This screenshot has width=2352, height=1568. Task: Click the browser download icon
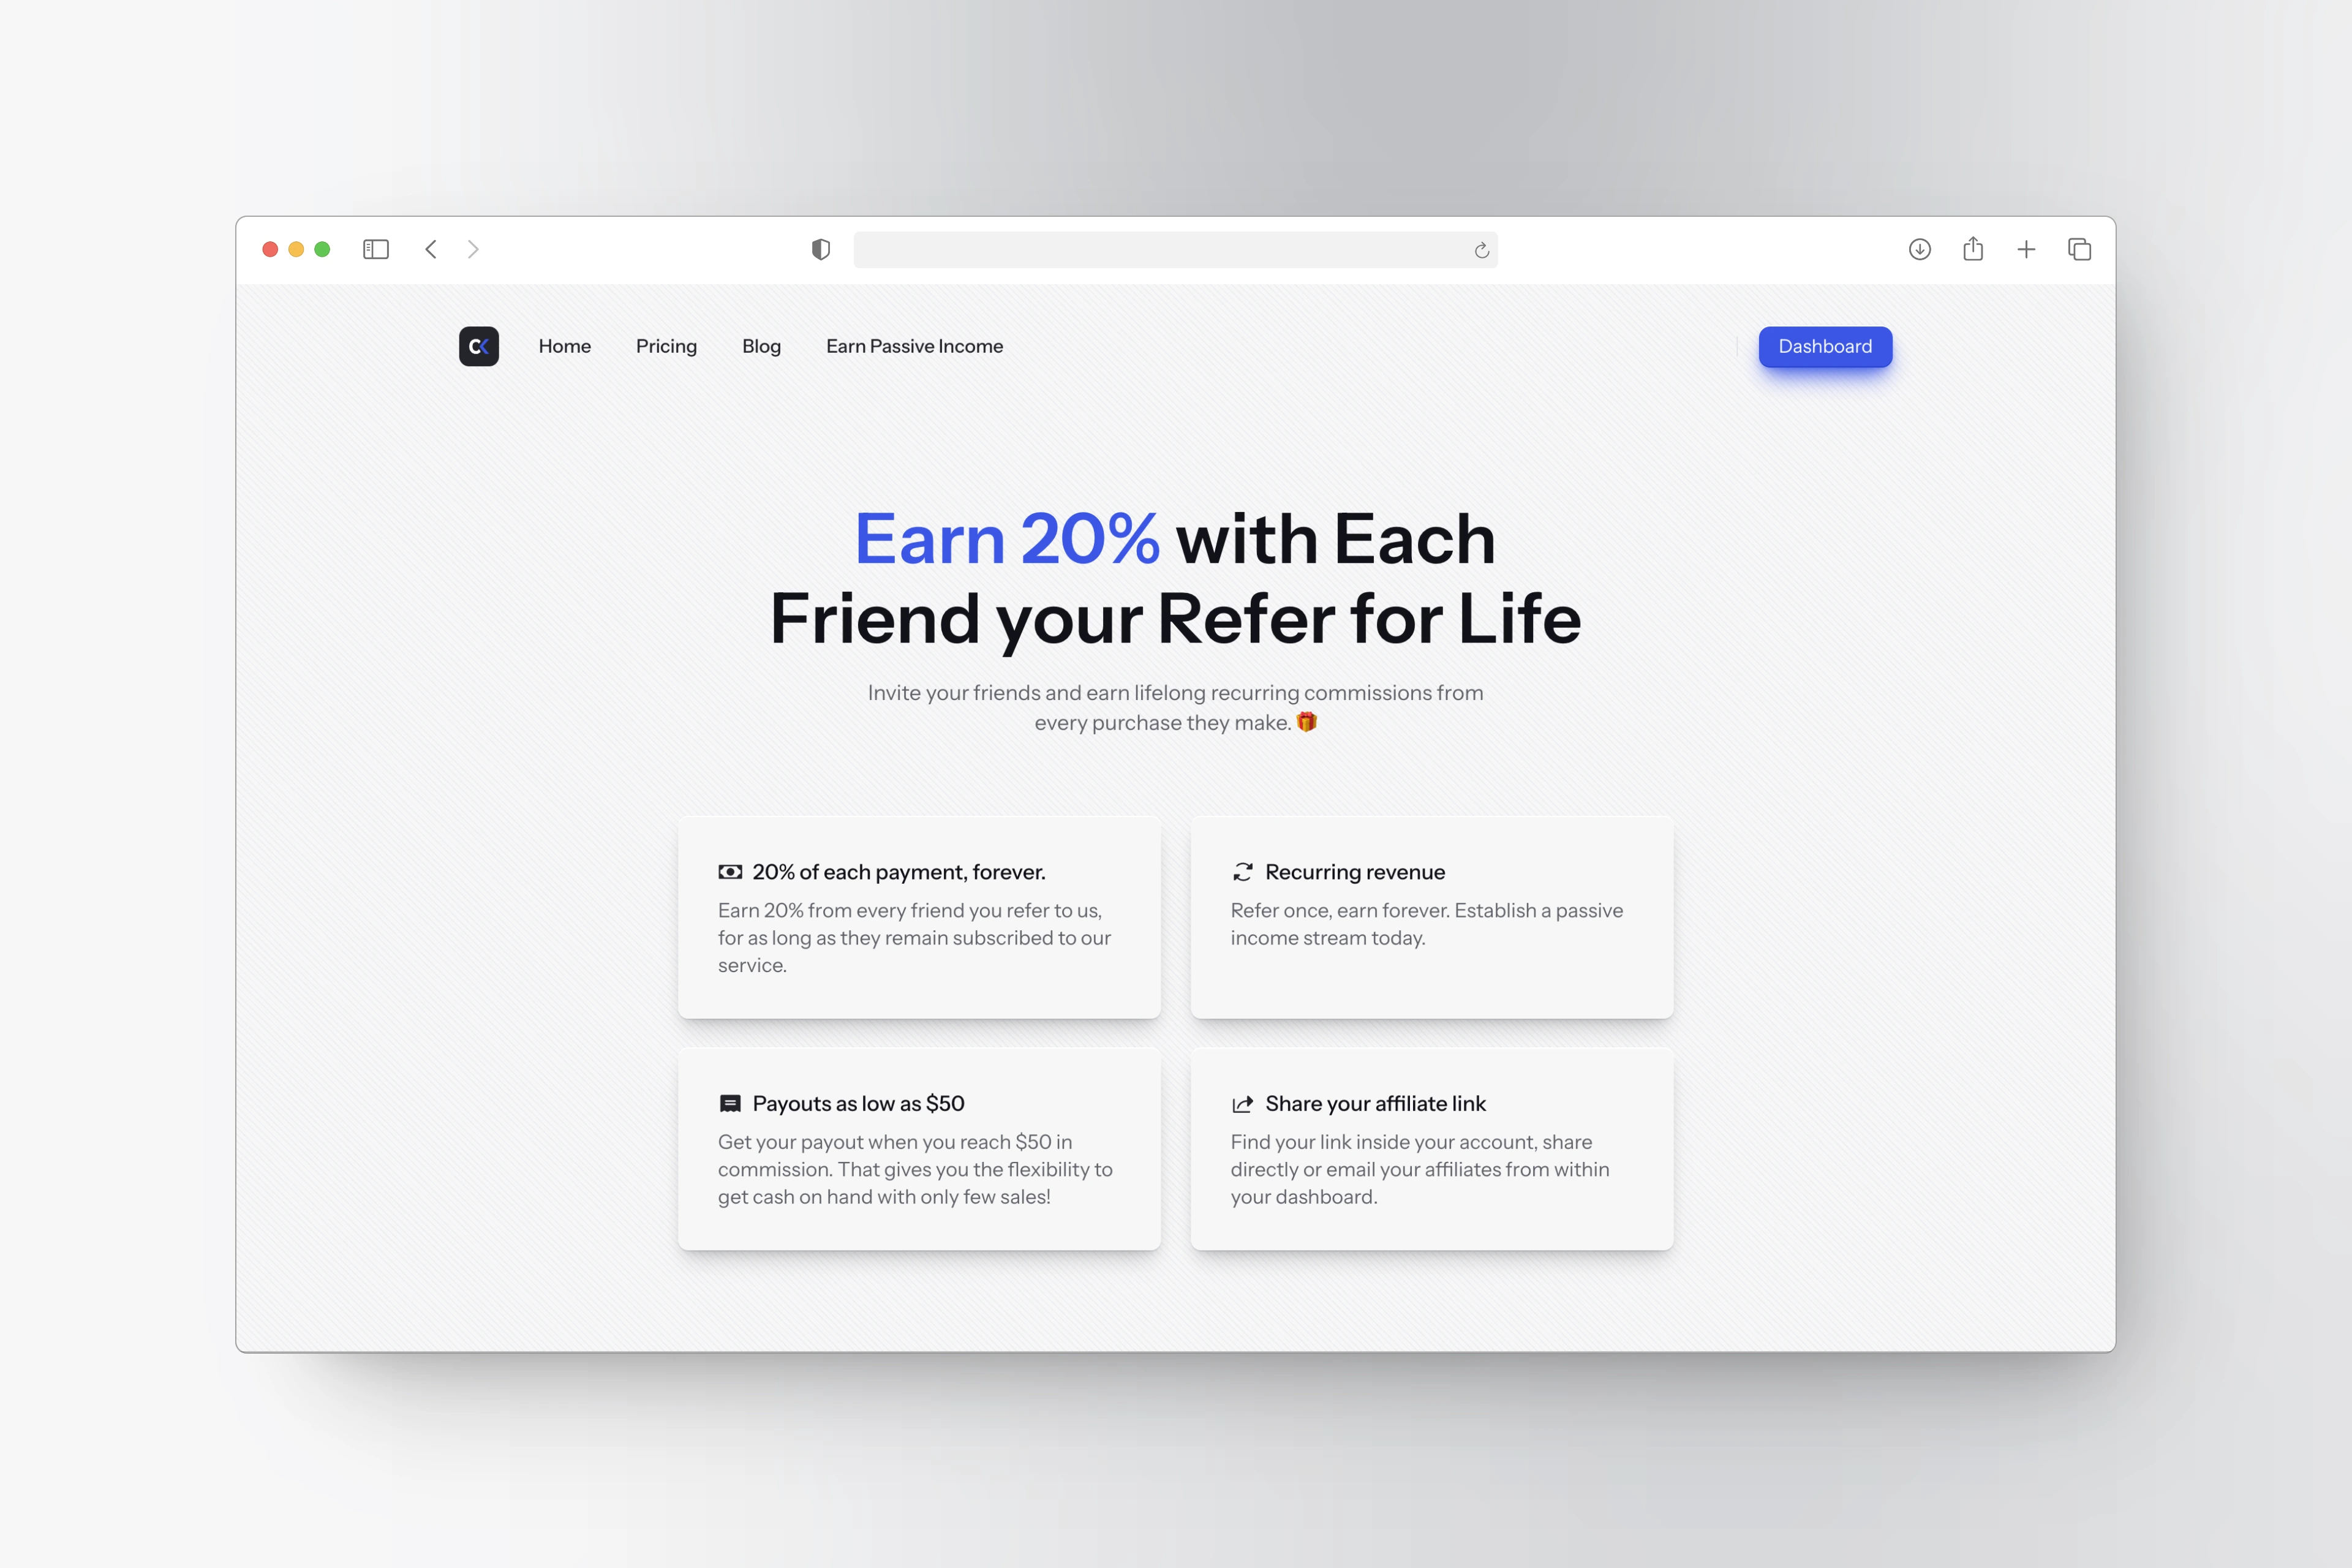point(1920,249)
